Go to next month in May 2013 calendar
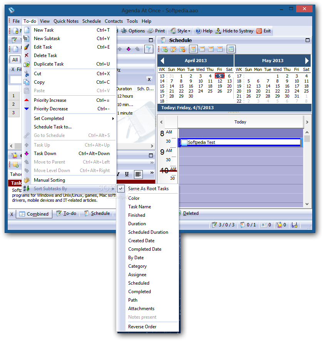Screen dimensions: 323x341 point(307,61)
